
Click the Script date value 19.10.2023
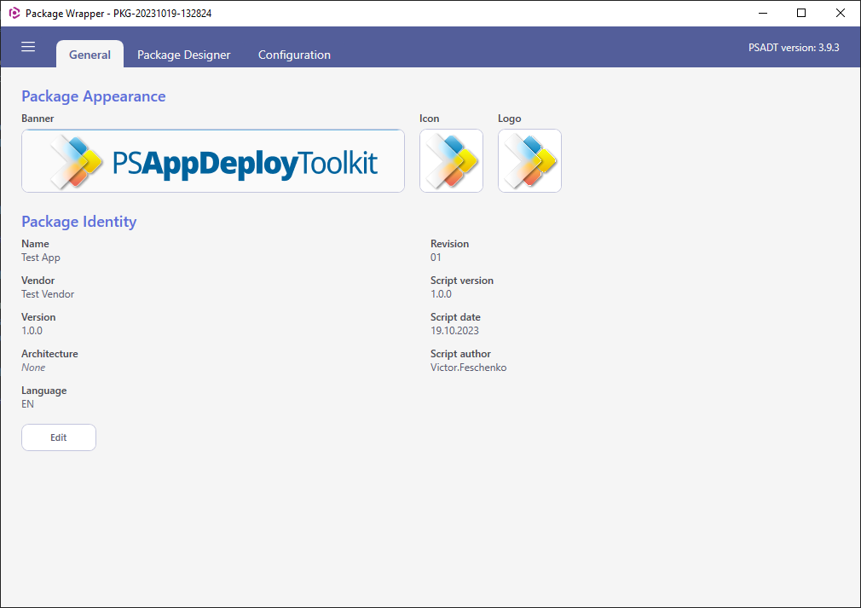click(454, 331)
